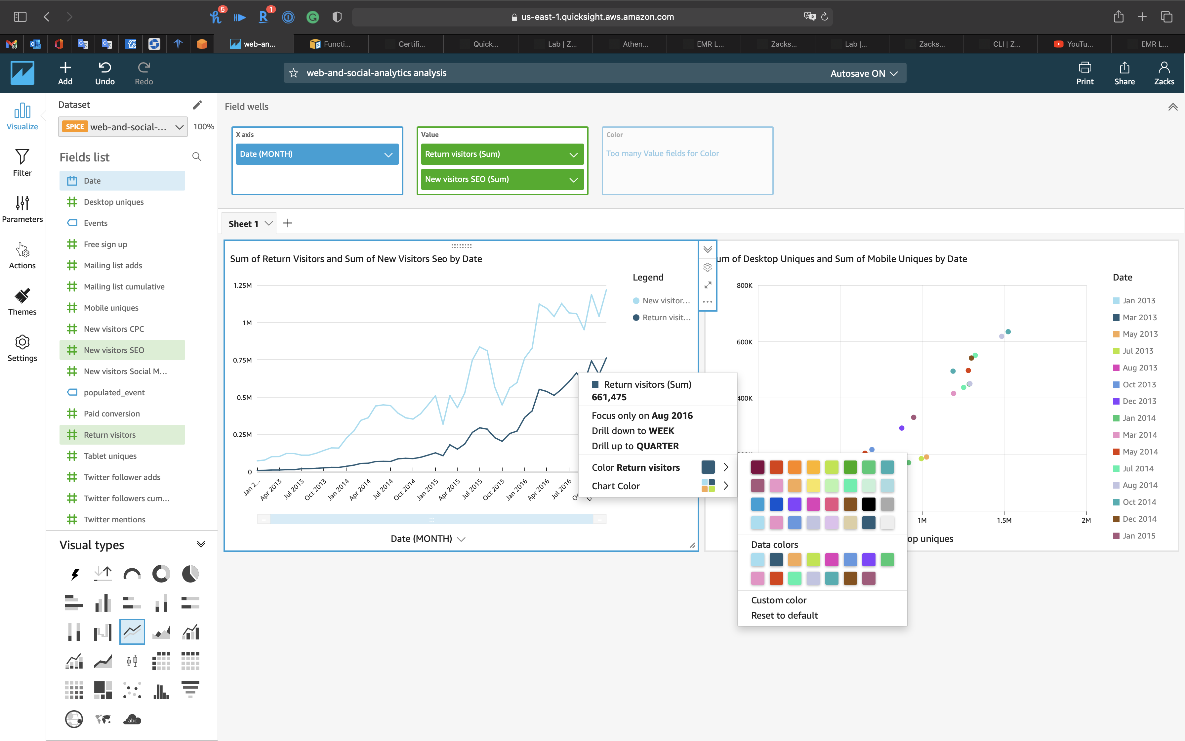
Task: Select the scatter plot visual type
Action: coord(132,690)
